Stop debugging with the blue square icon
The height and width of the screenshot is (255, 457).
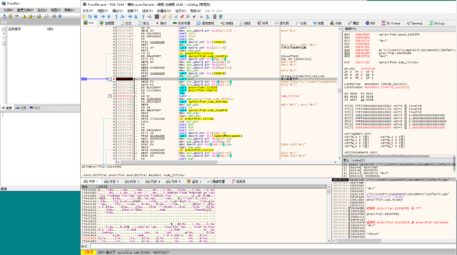[96, 16]
